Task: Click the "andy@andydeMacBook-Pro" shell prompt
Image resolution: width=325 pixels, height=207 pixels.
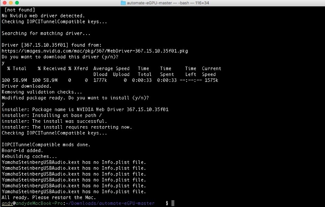Action: (32, 203)
